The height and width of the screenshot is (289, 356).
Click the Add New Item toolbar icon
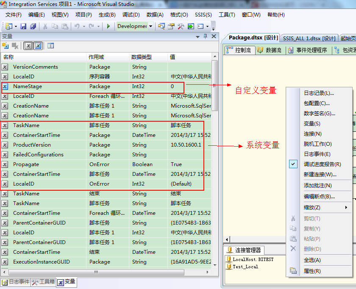click(9, 26)
